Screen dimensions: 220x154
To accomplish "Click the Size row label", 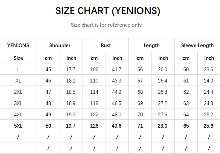I will [18, 58].
